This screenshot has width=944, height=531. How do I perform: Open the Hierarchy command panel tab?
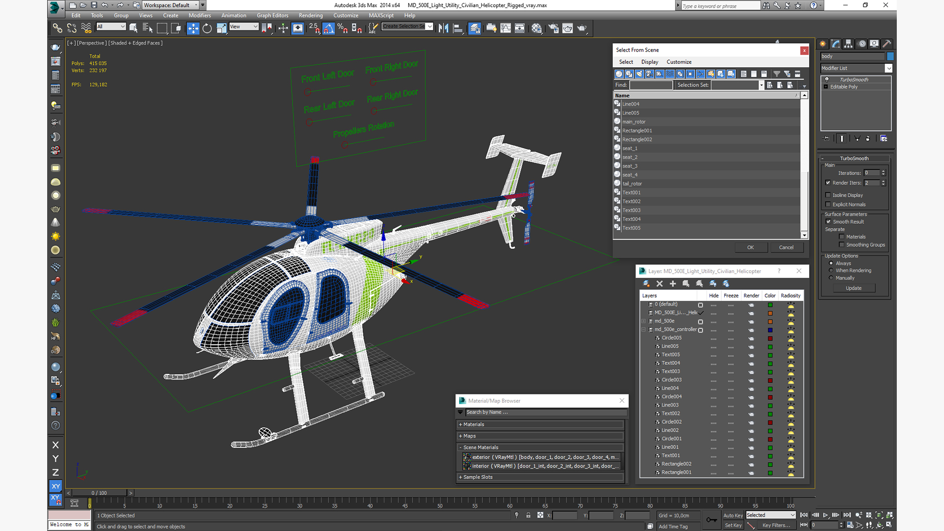[848, 43]
